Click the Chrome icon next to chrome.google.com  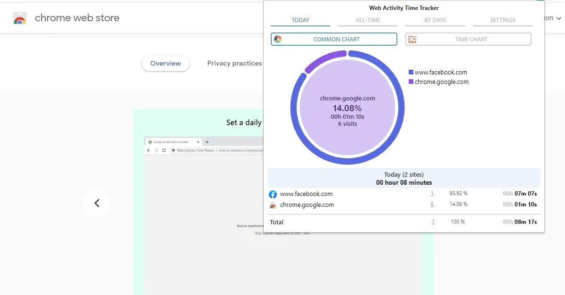[x=273, y=205]
